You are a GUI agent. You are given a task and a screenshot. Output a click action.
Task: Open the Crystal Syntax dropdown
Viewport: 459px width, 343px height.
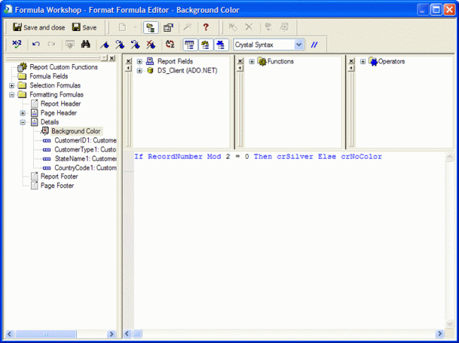[x=299, y=44]
